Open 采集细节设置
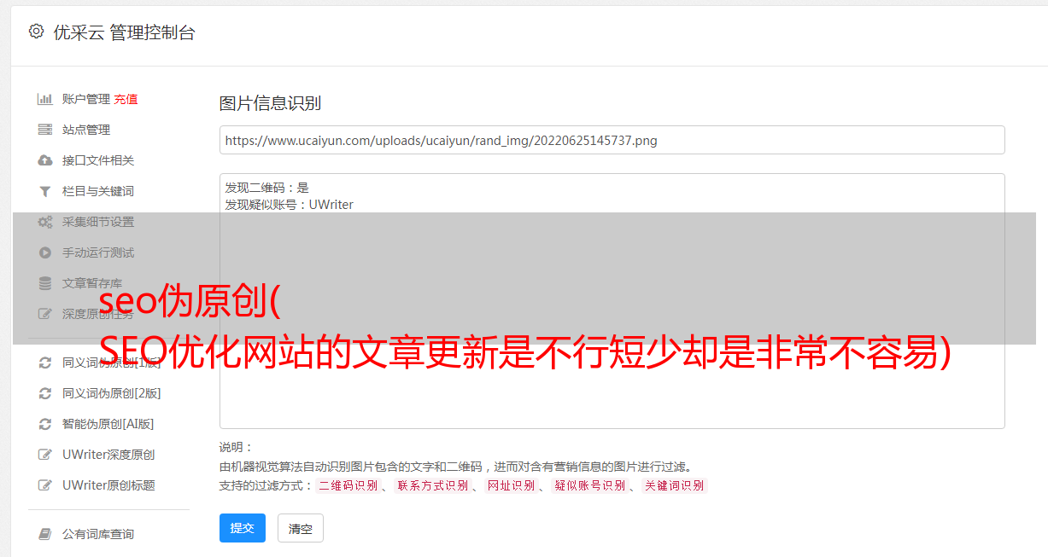The height and width of the screenshot is (557, 1048). point(98,222)
